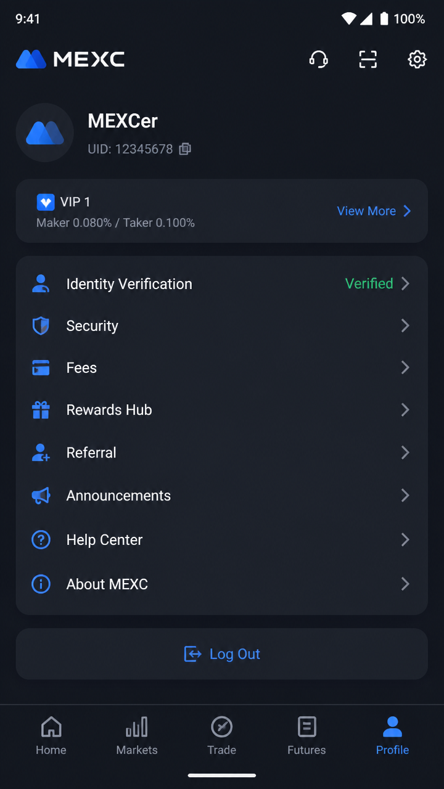The height and width of the screenshot is (789, 444).
Task: Tap the Rewards Hub gift icon
Action: (41, 410)
